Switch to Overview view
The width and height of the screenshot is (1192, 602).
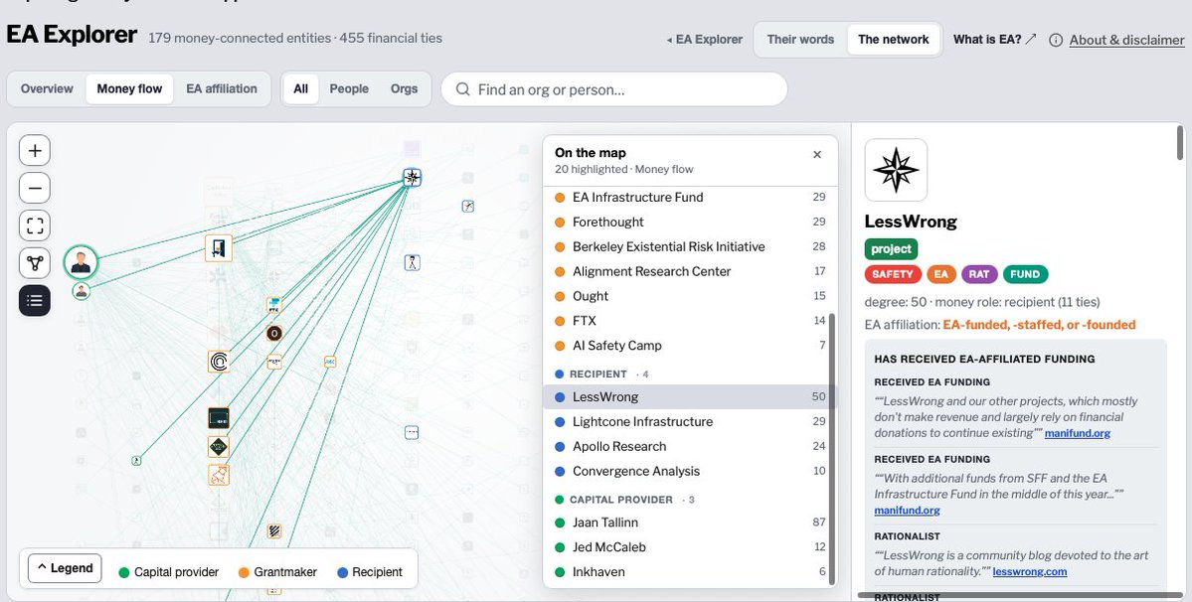(47, 88)
